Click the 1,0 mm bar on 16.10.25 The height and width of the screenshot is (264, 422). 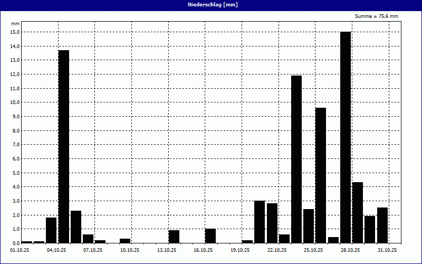(210, 235)
